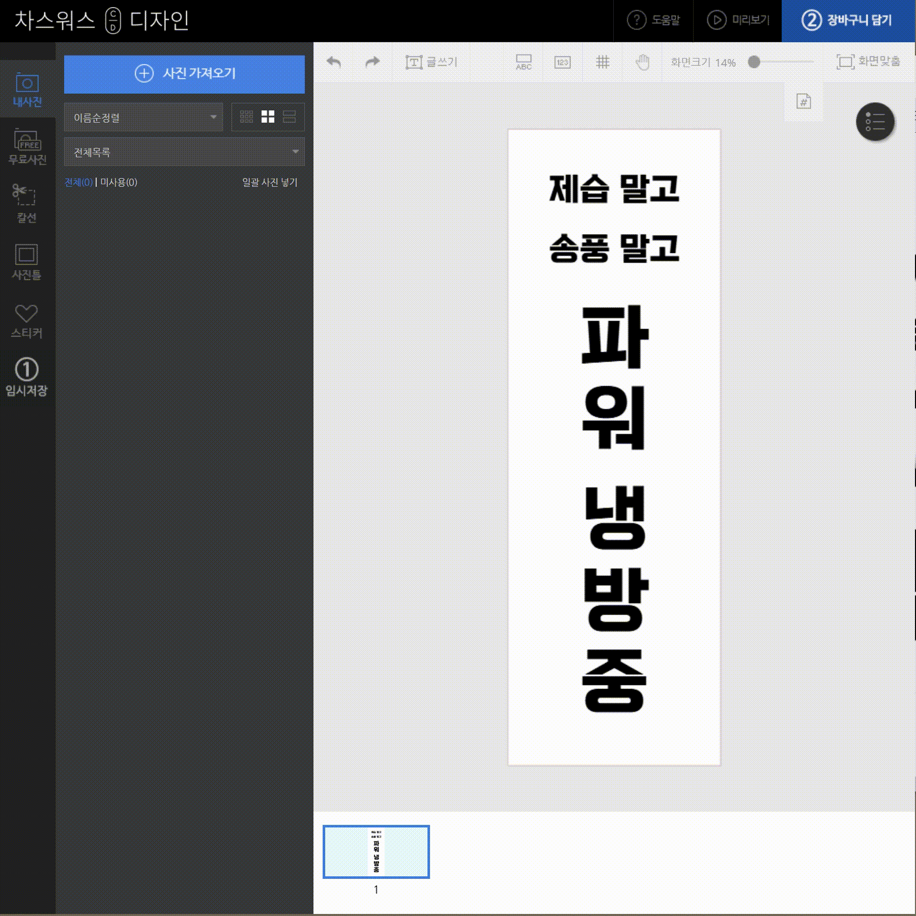Click the 화면크기 14% label

click(703, 62)
